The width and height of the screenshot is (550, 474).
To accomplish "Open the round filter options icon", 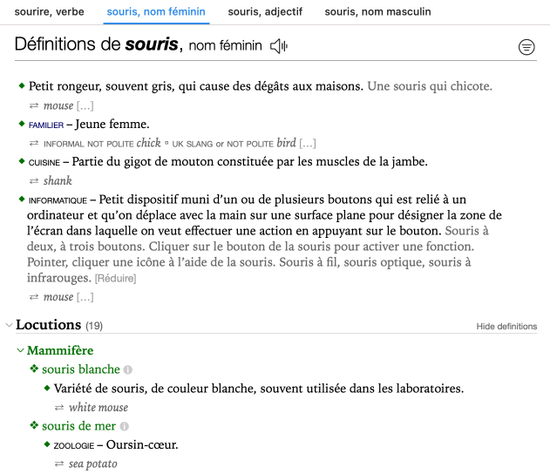I will [526, 47].
